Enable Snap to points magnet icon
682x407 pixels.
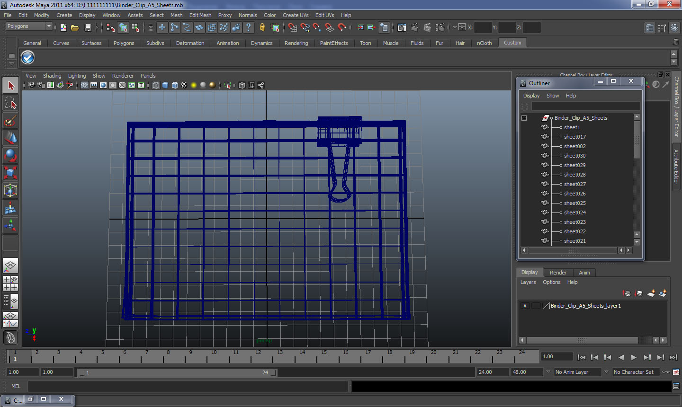[x=317, y=27]
